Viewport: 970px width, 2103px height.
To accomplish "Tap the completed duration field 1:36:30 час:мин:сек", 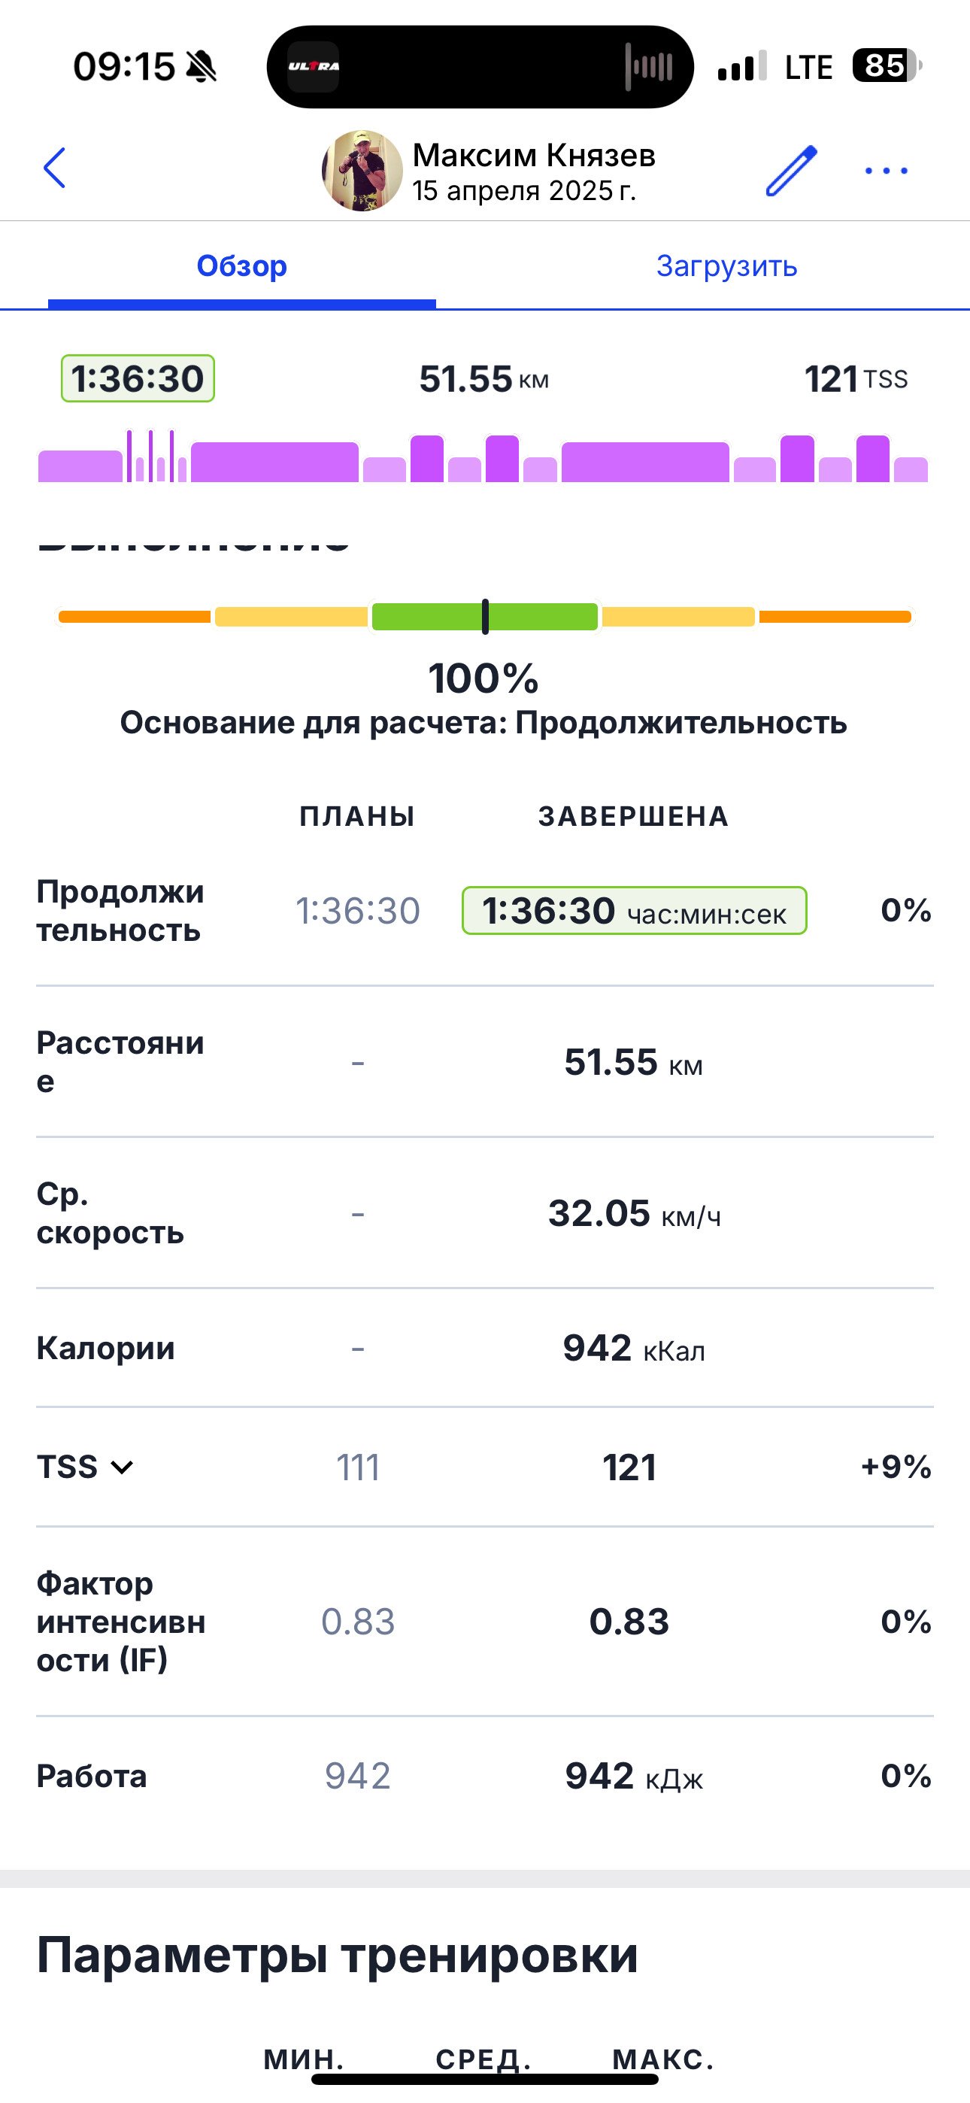I will coord(635,910).
